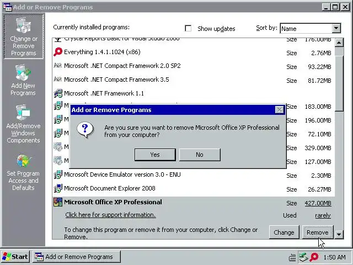
Task: Cancel removal by clicking No
Action: (200, 155)
